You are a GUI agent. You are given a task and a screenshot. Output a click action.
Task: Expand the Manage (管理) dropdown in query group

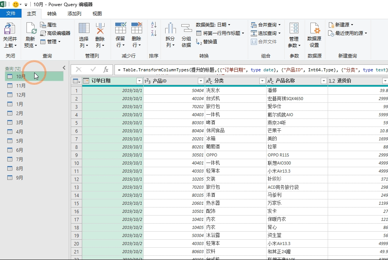pyautogui.click(x=60, y=41)
